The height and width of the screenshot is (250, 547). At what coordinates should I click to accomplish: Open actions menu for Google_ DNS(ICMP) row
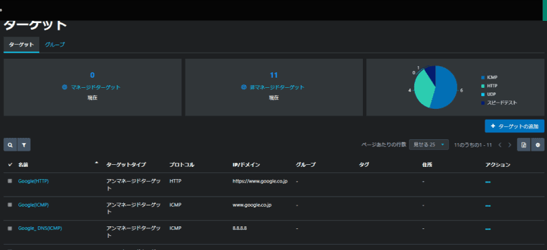(x=487, y=229)
